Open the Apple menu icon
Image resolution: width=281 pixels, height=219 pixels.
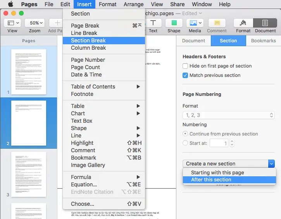click(x=10, y=4)
